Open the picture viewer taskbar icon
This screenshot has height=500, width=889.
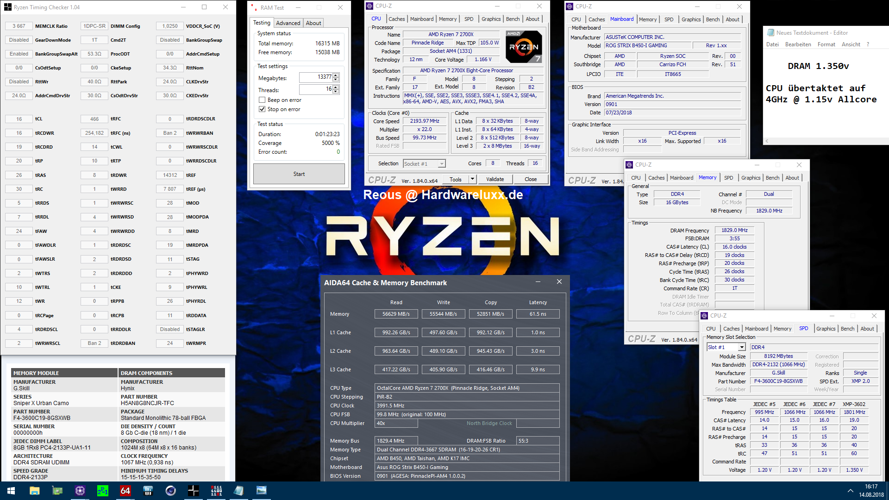tap(262, 491)
